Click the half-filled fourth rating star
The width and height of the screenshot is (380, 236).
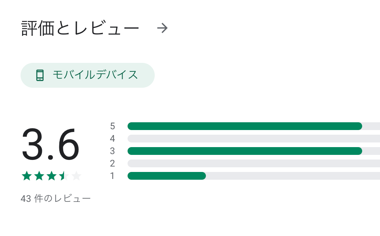(64, 176)
